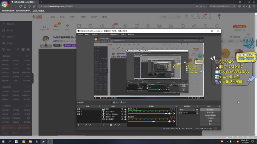This screenshot has height=144, width=257.
Task: Toggle visibility eye of second text source
Action: [x=122, y=112]
